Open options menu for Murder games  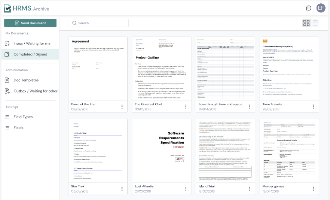tap(314, 189)
